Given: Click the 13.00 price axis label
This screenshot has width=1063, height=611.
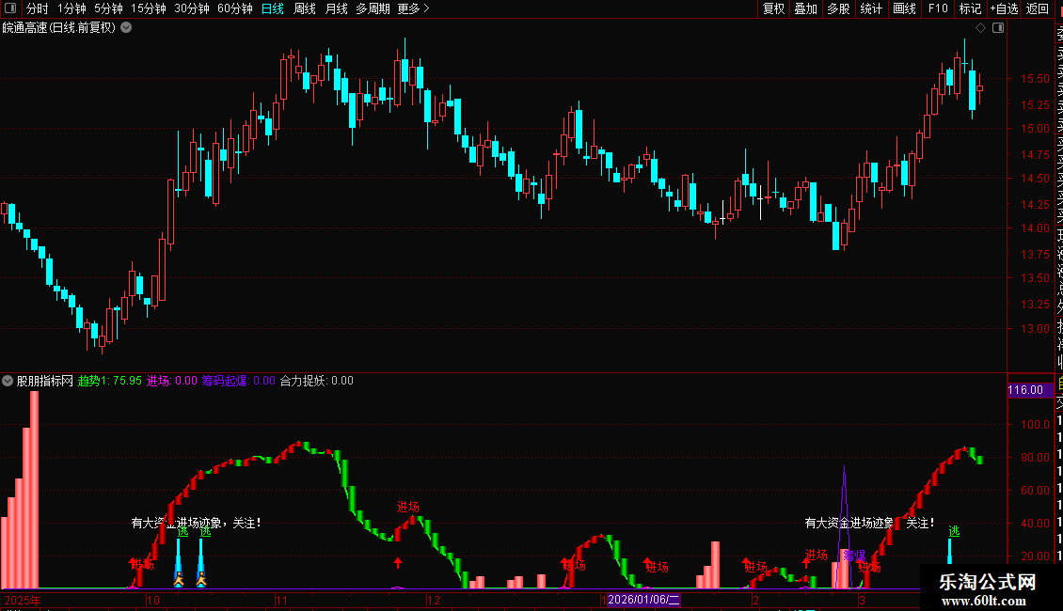Looking at the screenshot, I should (x=1035, y=329).
